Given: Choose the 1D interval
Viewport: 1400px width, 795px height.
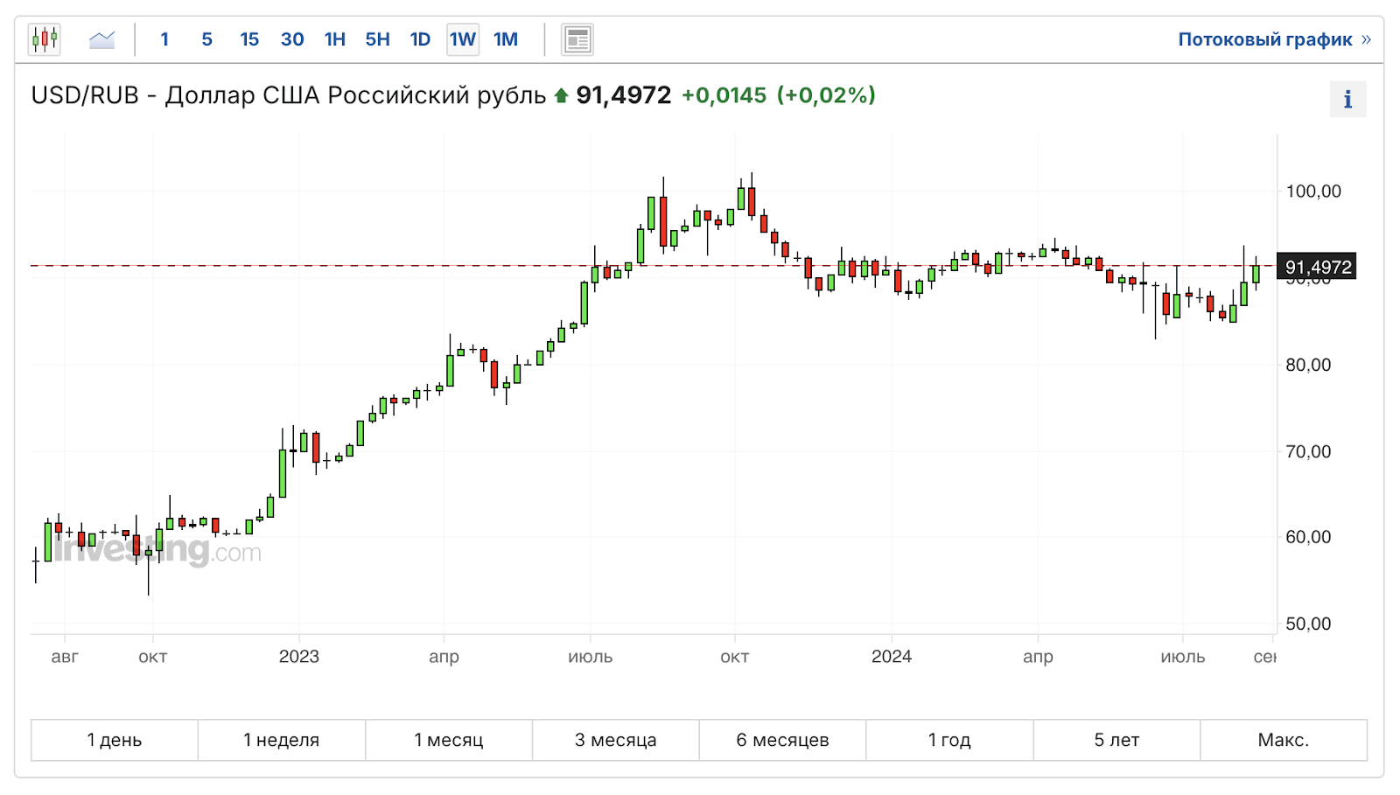Looking at the screenshot, I should [x=421, y=39].
